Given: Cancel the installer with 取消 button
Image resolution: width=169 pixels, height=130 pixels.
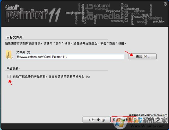Looking at the screenshot, I should coord(153,120).
